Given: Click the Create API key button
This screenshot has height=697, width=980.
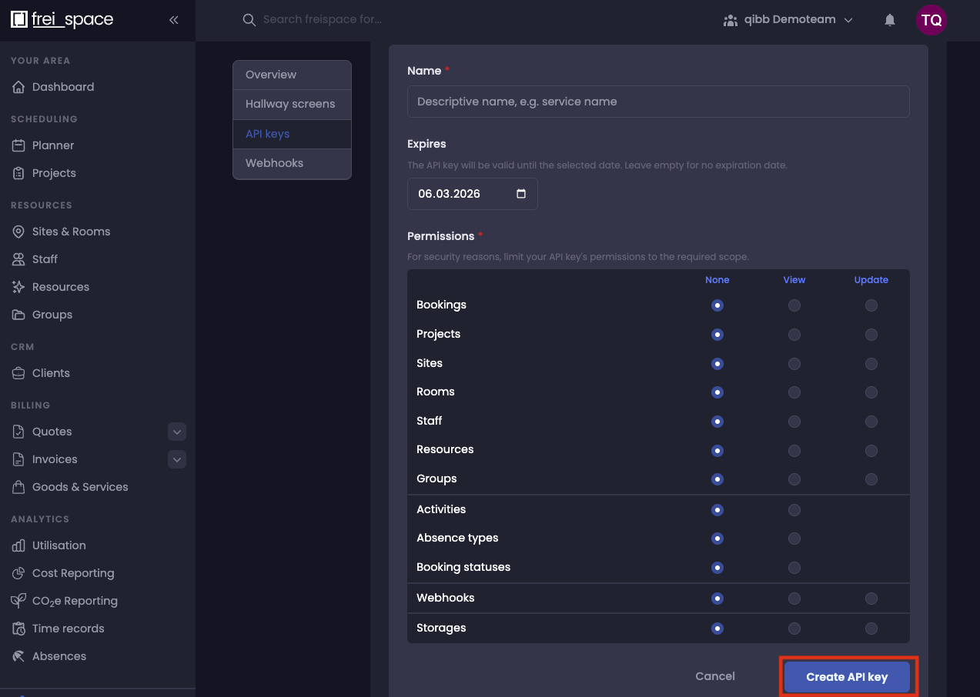Looking at the screenshot, I should (847, 677).
